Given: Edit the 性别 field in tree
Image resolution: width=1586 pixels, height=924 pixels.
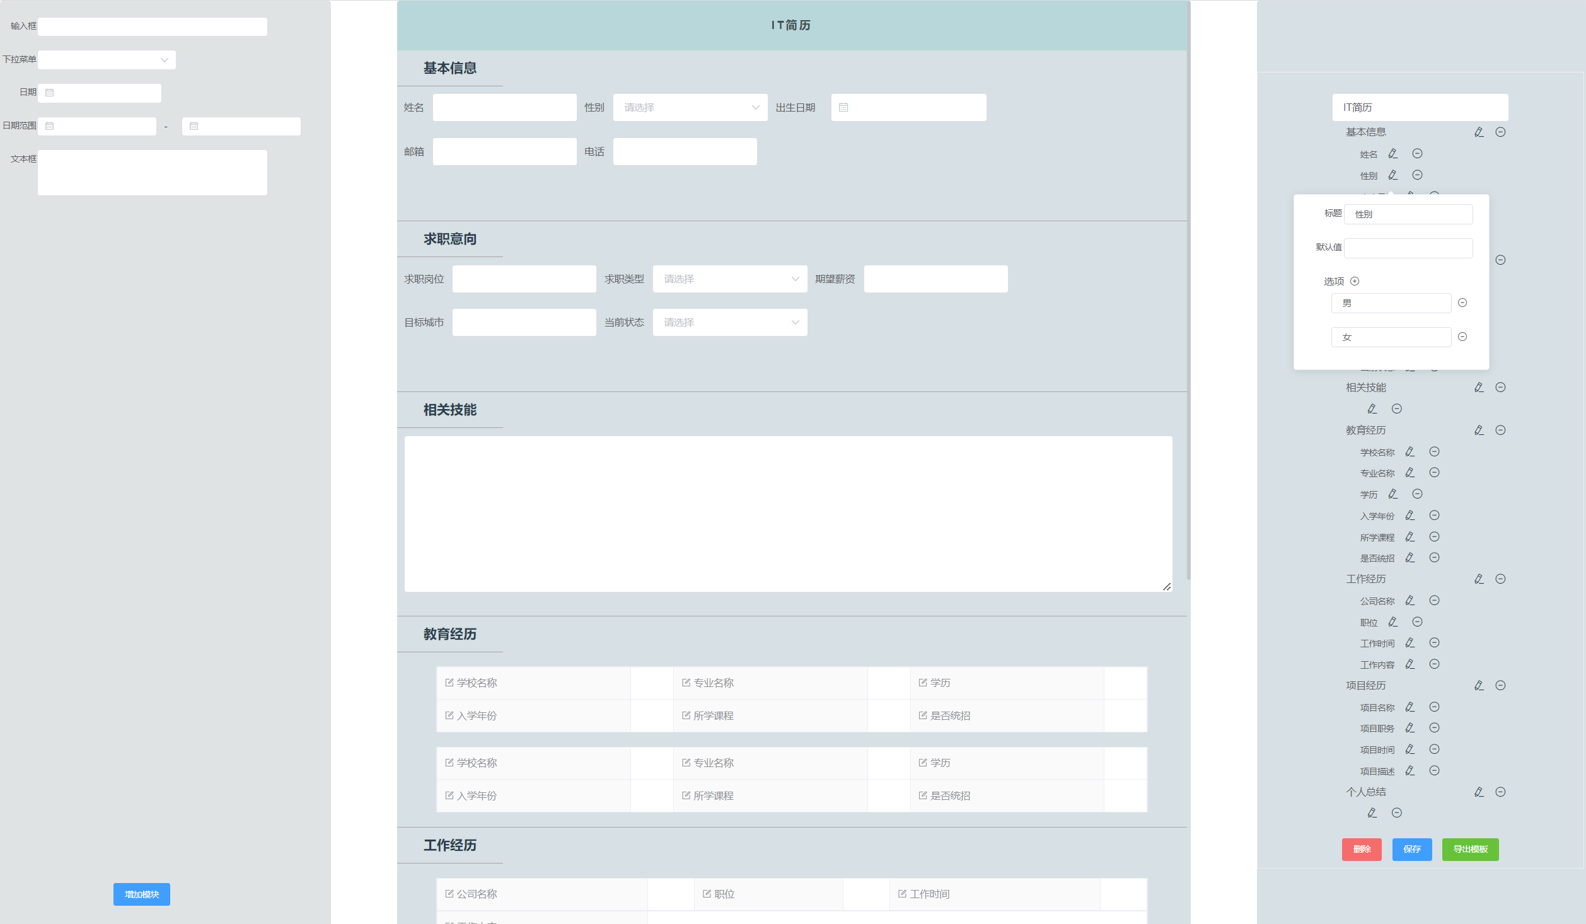Looking at the screenshot, I should click(1393, 175).
